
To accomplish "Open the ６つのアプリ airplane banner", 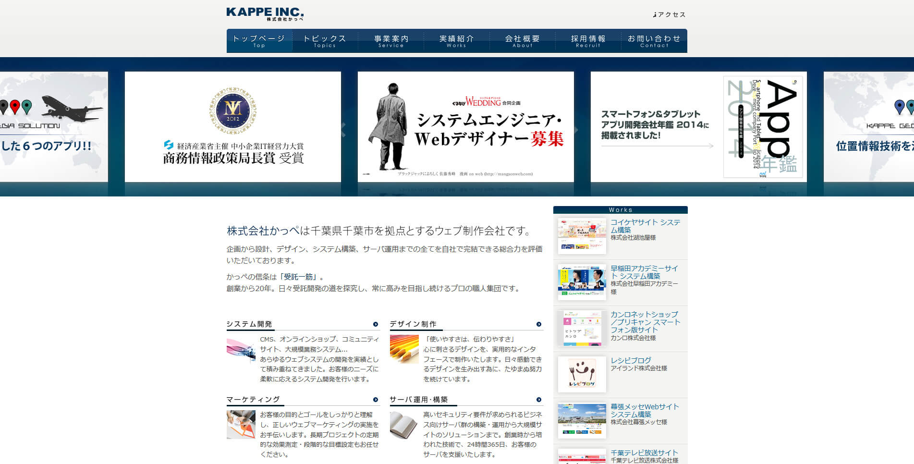I will pyautogui.click(x=54, y=127).
